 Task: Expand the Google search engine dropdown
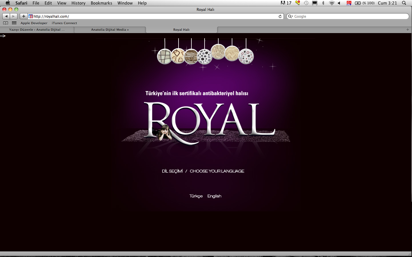(x=290, y=16)
